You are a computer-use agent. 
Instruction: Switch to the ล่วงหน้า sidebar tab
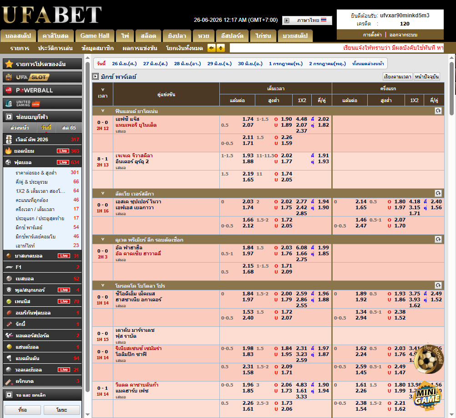[x=20, y=128]
